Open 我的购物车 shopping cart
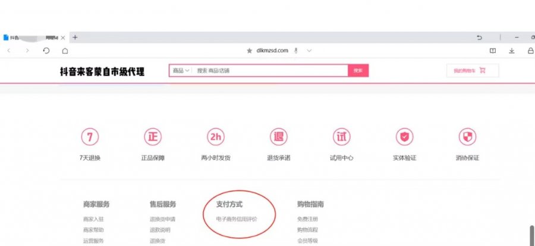Viewport: 535px width, 246px height. tap(470, 71)
